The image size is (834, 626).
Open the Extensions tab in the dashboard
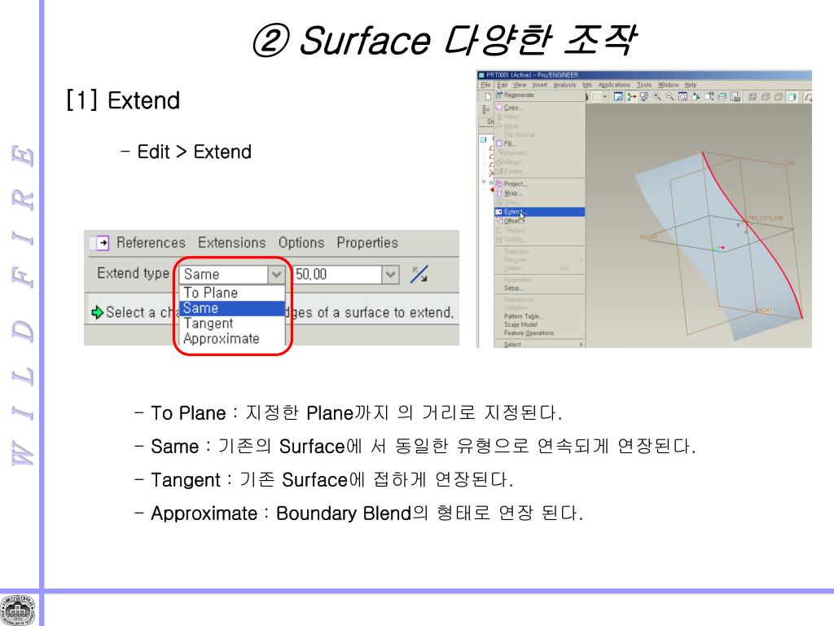pyautogui.click(x=232, y=243)
